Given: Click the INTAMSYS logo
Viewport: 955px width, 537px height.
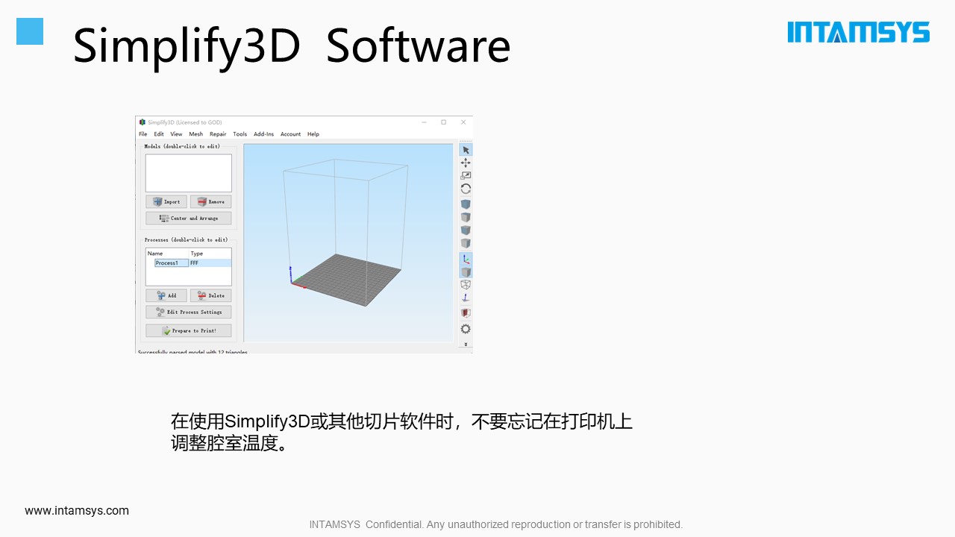Looking at the screenshot, I should point(858,32).
